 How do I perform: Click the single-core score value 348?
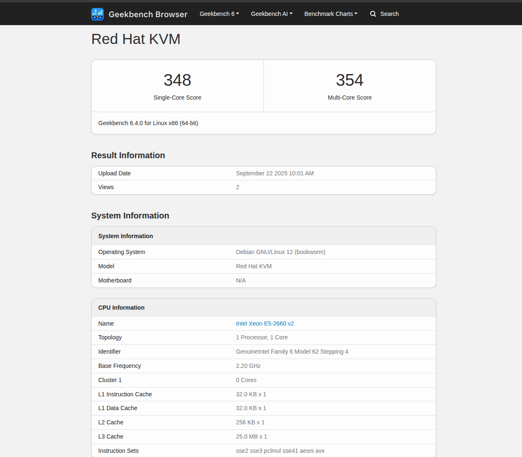pyautogui.click(x=177, y=80)
